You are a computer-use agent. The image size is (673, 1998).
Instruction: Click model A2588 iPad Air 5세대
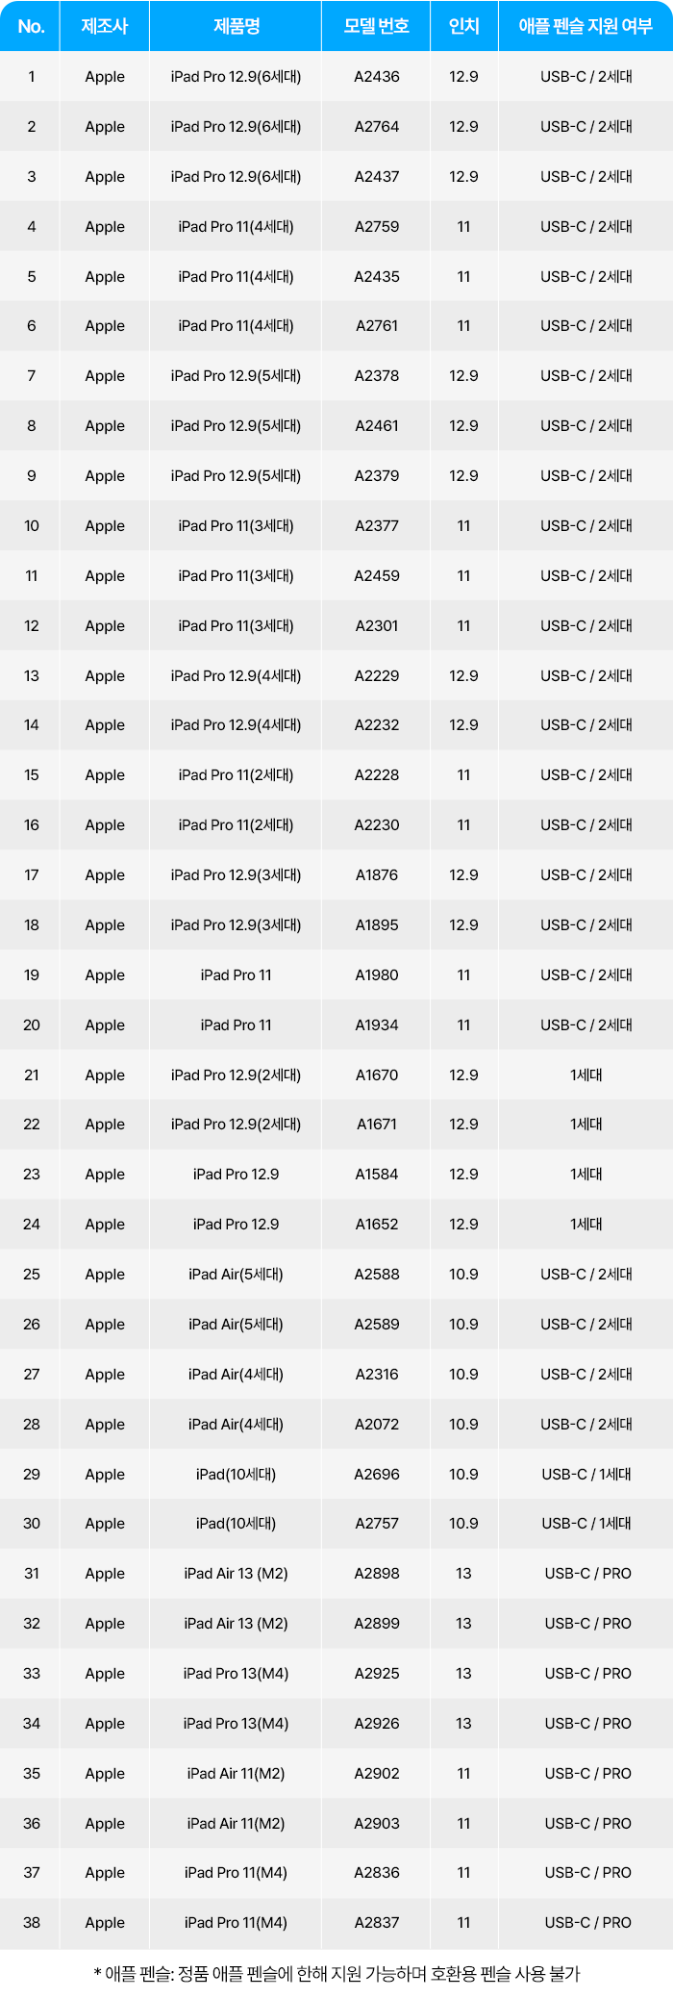pyautogui.click(x=377, y=1275)
